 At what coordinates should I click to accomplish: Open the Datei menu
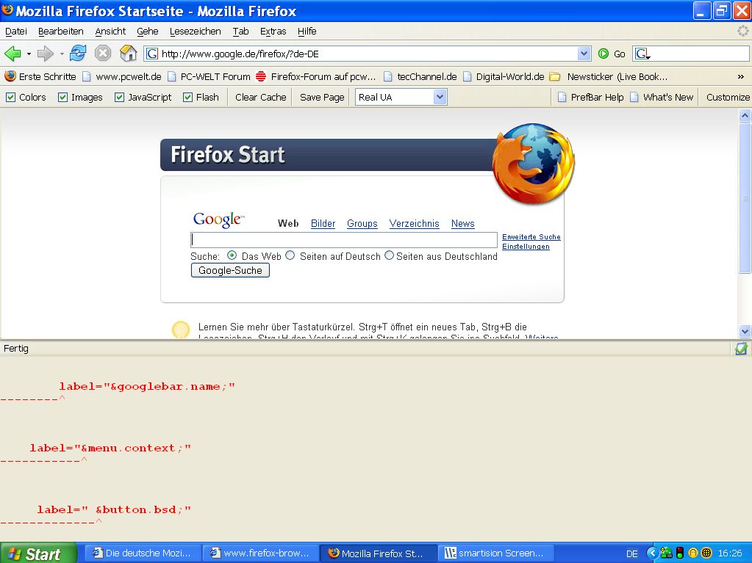pyautogui.click(x=16, y=32)
